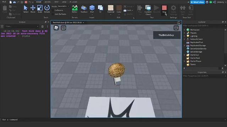Open the help question mark icon

[x=207, y=2]
